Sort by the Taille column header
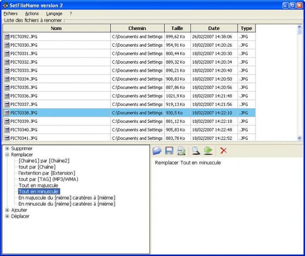Viewport: 305px width, 256px height. click(x=178, y=28)
